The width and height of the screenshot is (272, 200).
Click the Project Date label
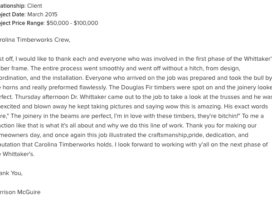click(12, 15)
